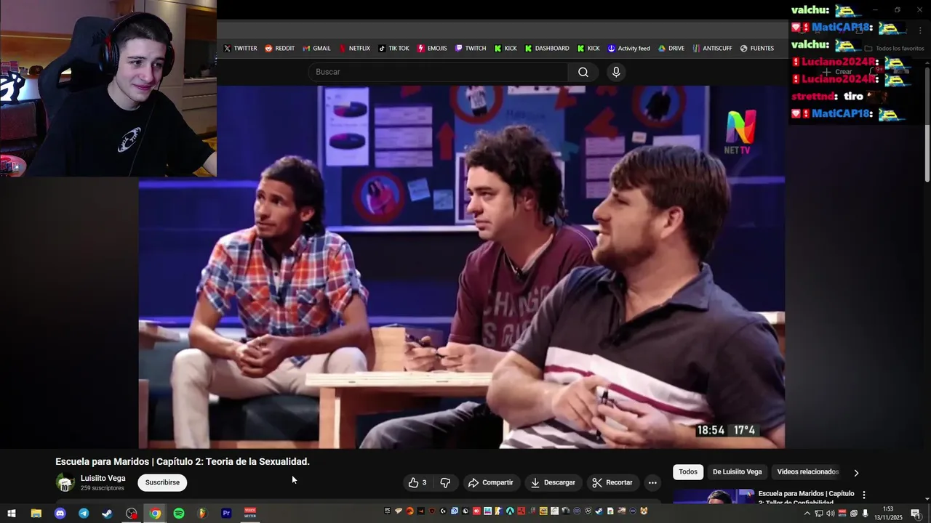Click the Compartir share button

(x=491, y=482)
